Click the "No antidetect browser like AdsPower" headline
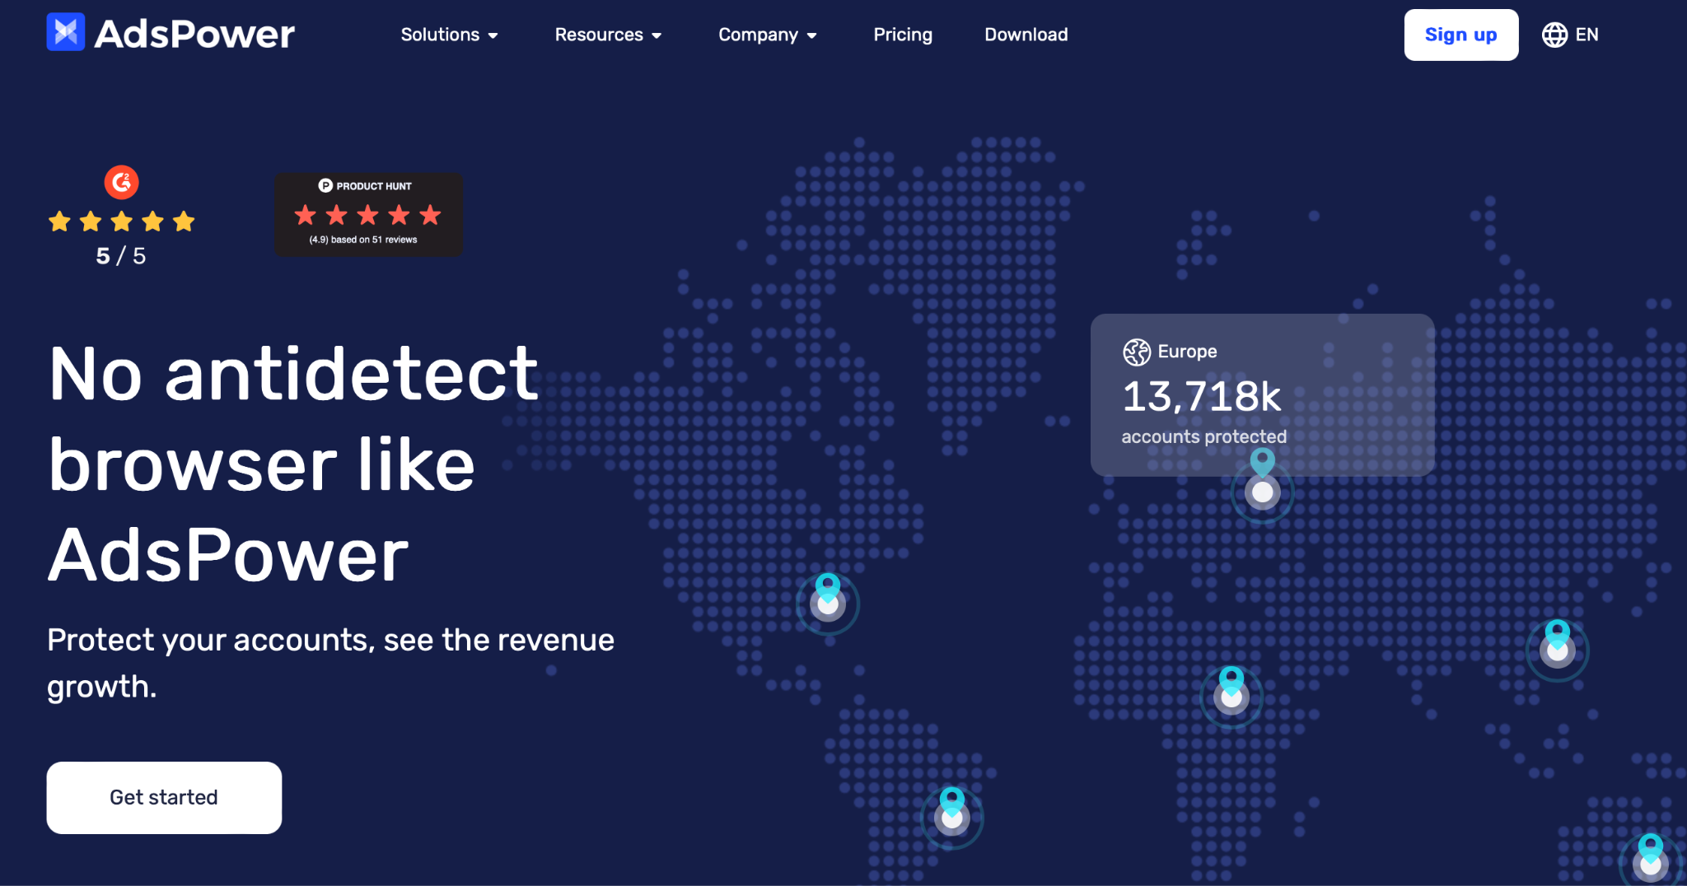Image resolution: width=1687 pixels, height=886 pixels. click(293, 465)
